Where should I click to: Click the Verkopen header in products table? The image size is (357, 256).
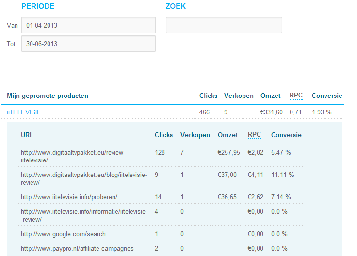click(239, 96)
